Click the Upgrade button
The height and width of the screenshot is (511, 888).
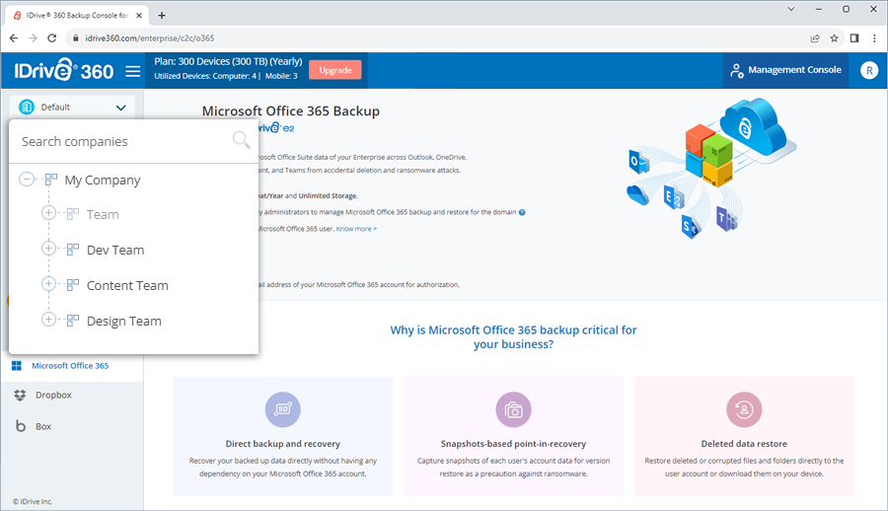click(x=334, y=70)
